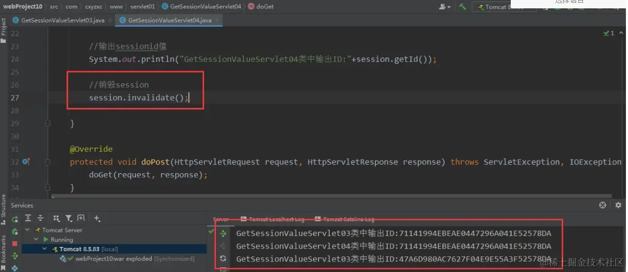Click cxyzxc in the breadcrumb bar
This screenshot has width=628, height=272.
[94, 7]
